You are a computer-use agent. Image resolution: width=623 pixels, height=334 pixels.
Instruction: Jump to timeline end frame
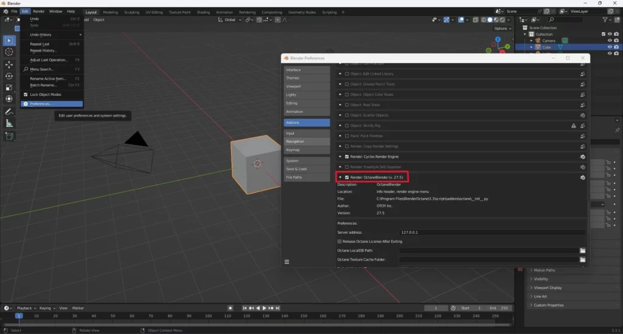pyautogui.click(x=277, y=308)
